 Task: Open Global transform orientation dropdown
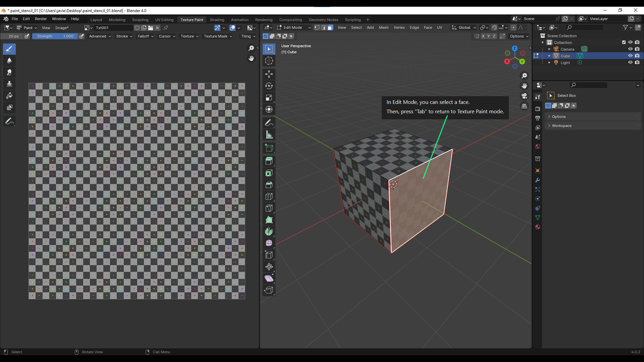[x=464, y=27]
